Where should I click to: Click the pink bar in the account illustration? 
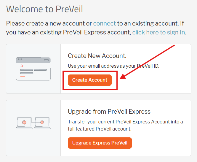coord(23,76)
